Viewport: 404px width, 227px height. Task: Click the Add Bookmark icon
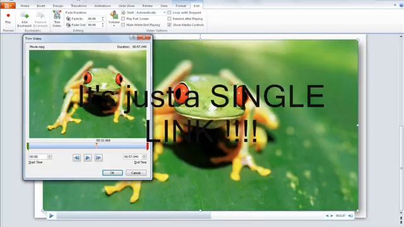[24, 15]
